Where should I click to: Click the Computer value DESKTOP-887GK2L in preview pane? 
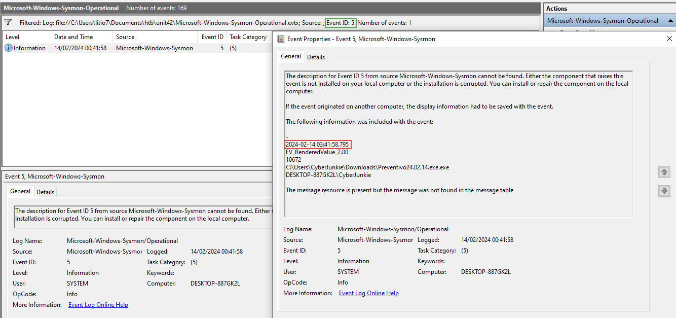pyautogui.click(x=215, y=284)
